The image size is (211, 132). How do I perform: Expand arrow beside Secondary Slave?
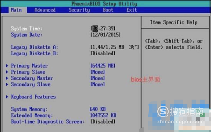(x=7, y=84)
